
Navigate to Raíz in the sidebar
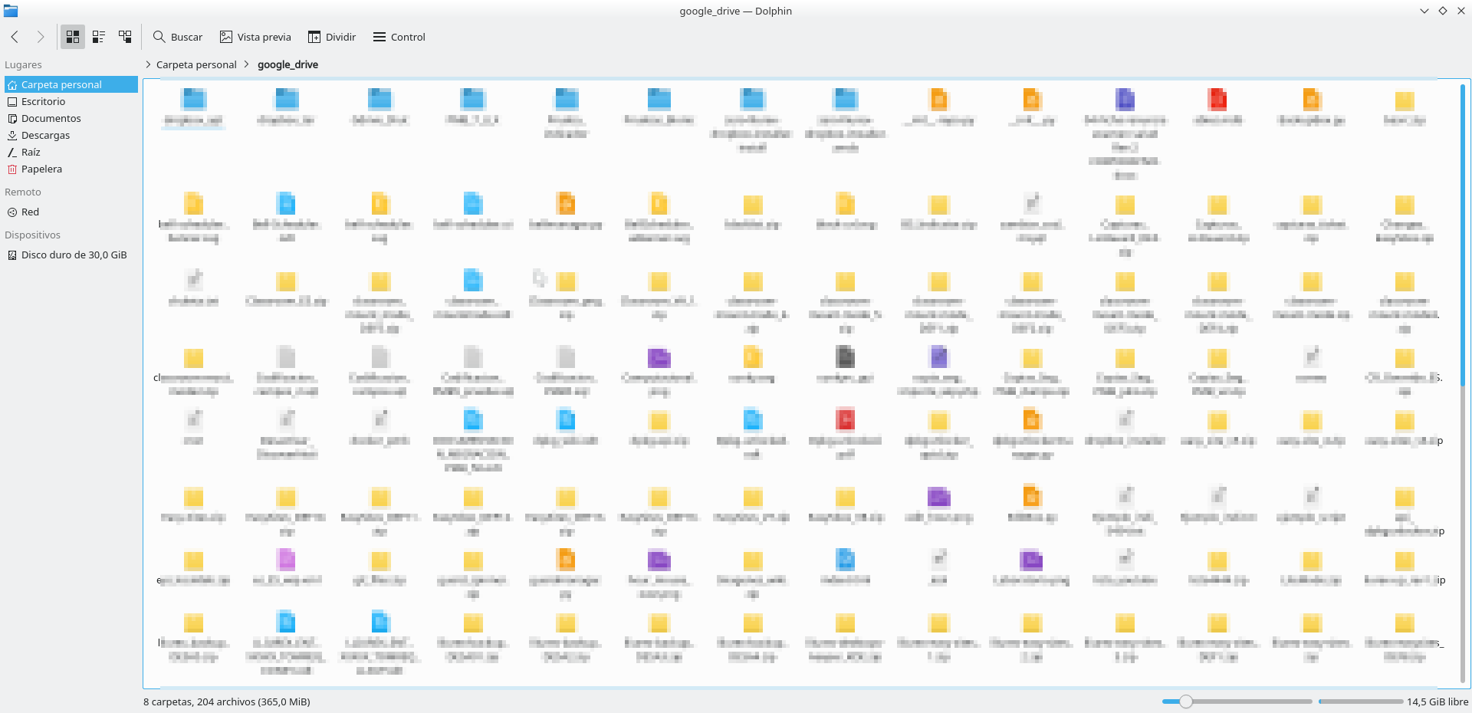click(x=31, y=152)
